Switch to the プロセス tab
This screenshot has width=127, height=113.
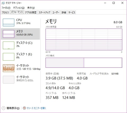[x=5, y=12]
